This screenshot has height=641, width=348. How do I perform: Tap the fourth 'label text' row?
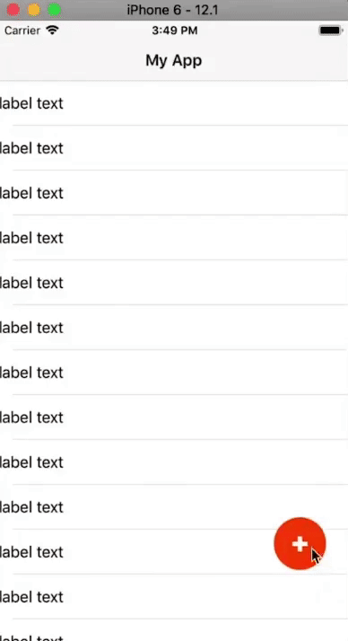[x=174, y=238]
